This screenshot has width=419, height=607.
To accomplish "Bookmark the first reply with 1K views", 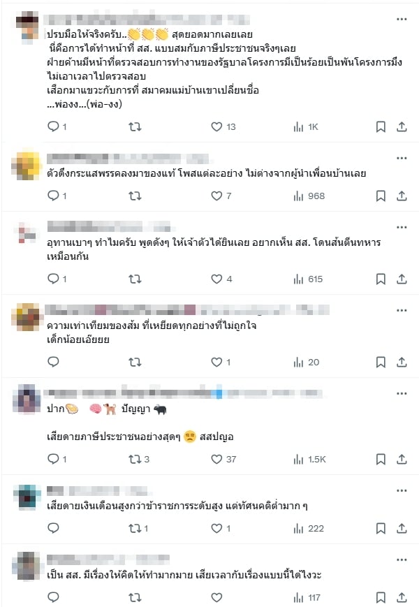I will [381, 126].
